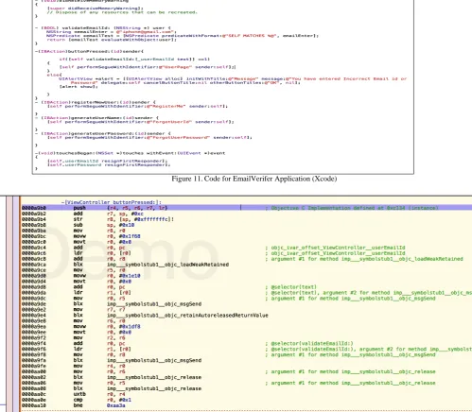Select the performSegueWithIdentifier RegisterMe line
Image resolution: width=472 pixels, height=412 pixels.
(137, 106)
